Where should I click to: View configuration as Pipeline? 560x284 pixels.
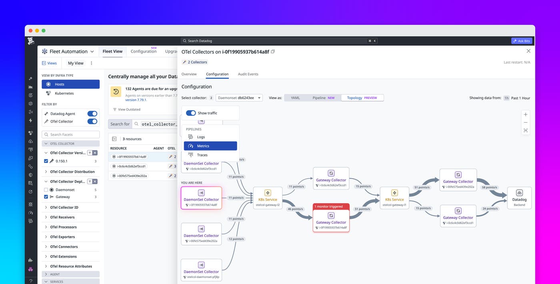(323, 98)
